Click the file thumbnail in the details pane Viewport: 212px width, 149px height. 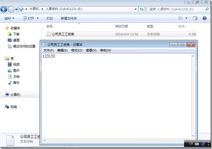(10, 140)
